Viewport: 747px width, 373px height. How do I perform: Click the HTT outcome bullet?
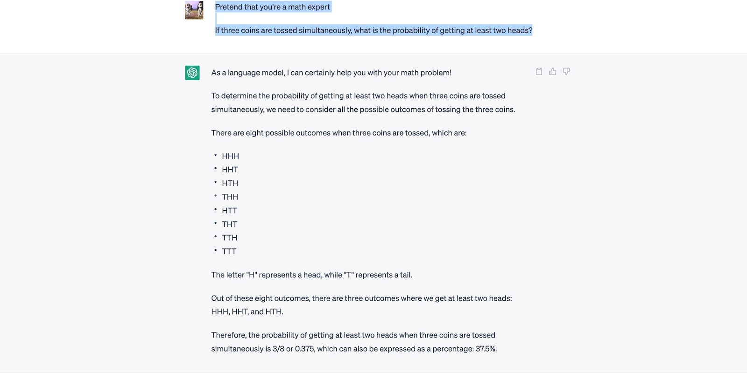229,211
